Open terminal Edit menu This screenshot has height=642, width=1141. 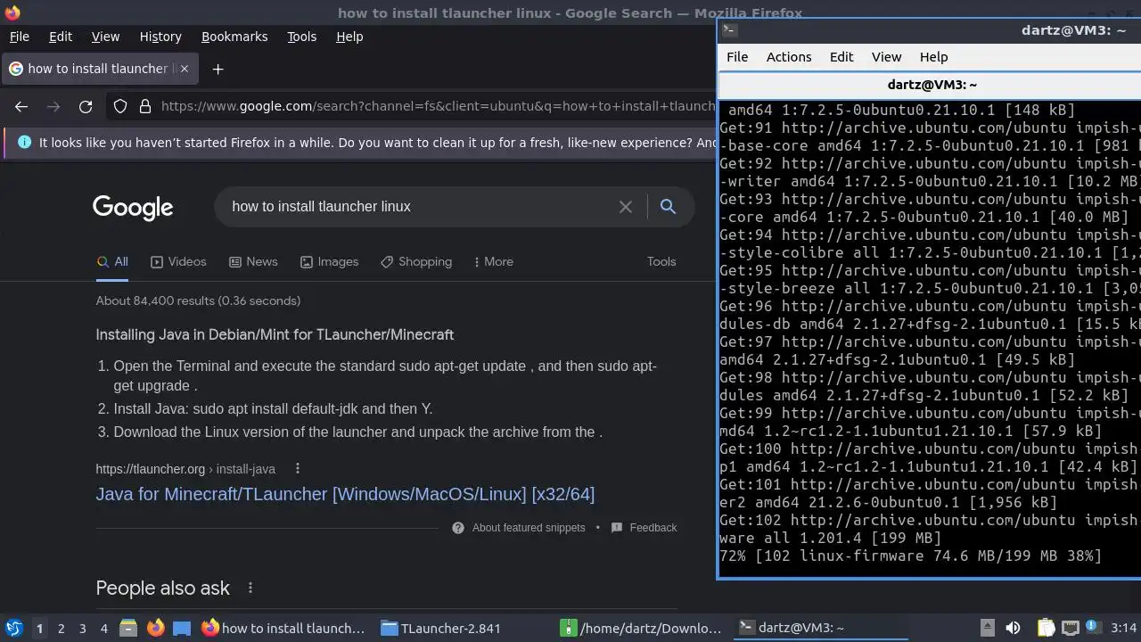pos(841,57)
